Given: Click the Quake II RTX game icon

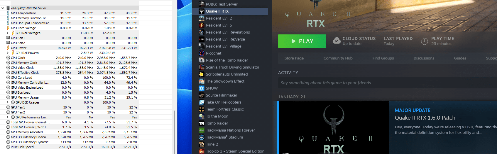Looking at the screenshot, I should coord(202,11).
